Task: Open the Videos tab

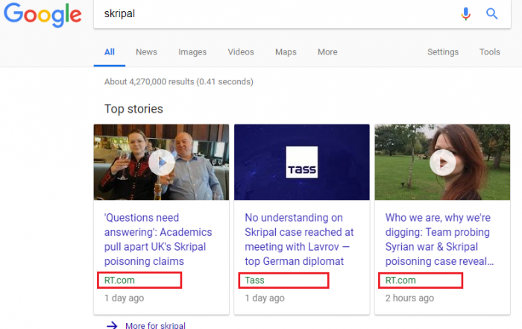Action: point(241,52)
